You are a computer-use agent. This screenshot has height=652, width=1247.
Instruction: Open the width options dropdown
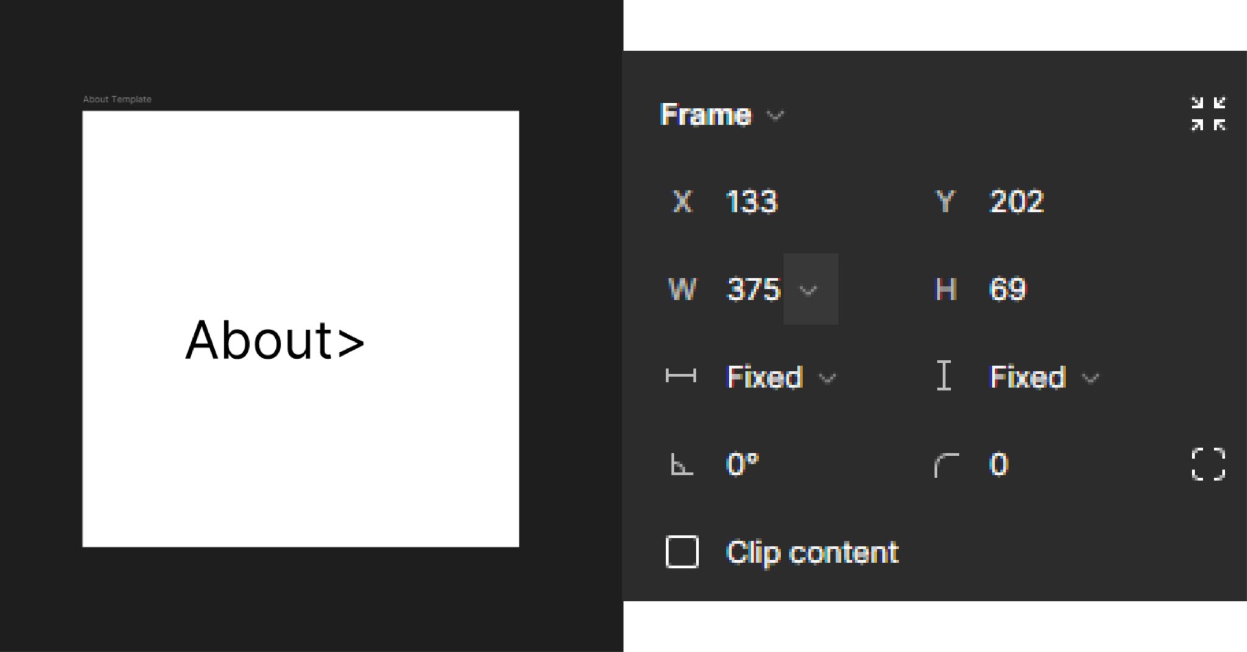pos(810,291)
